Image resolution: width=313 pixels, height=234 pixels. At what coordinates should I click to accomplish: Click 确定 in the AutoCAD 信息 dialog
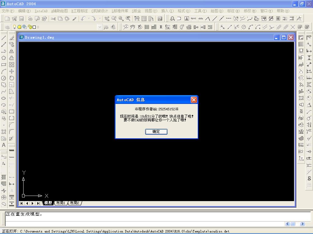point(156,132)
